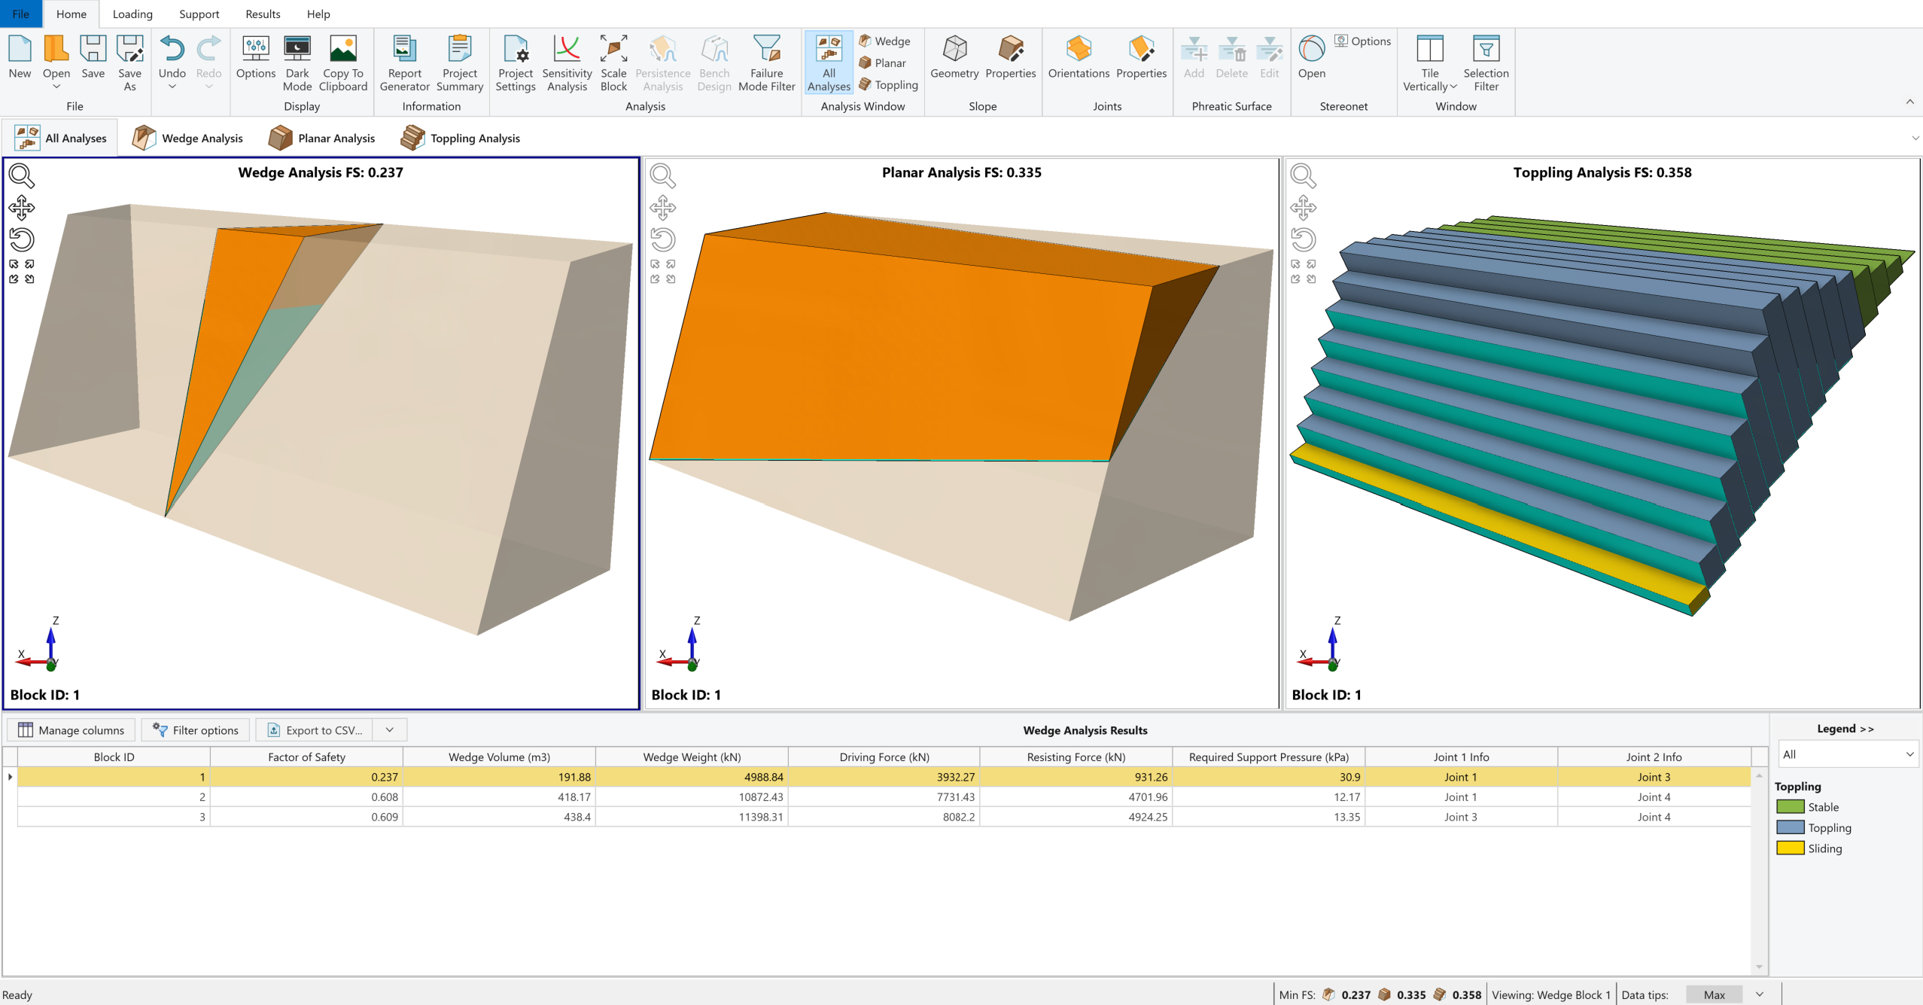The width and height of the screenshot is (1923, 1005).
Task: Click the Toppling analysis window button
Action: [x=889, y=84]
